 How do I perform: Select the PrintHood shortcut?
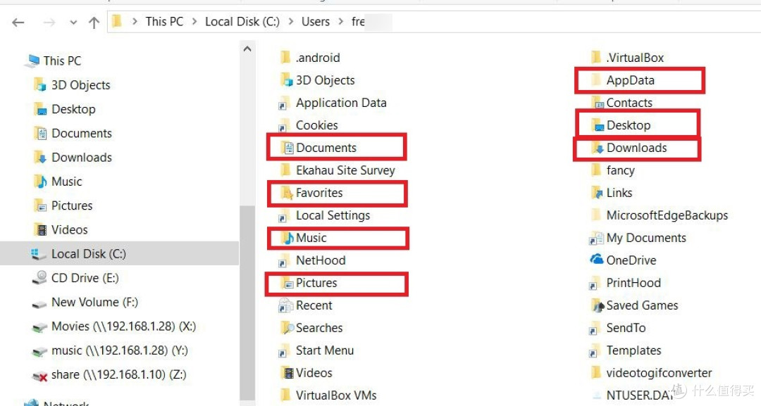coord(624,283)
